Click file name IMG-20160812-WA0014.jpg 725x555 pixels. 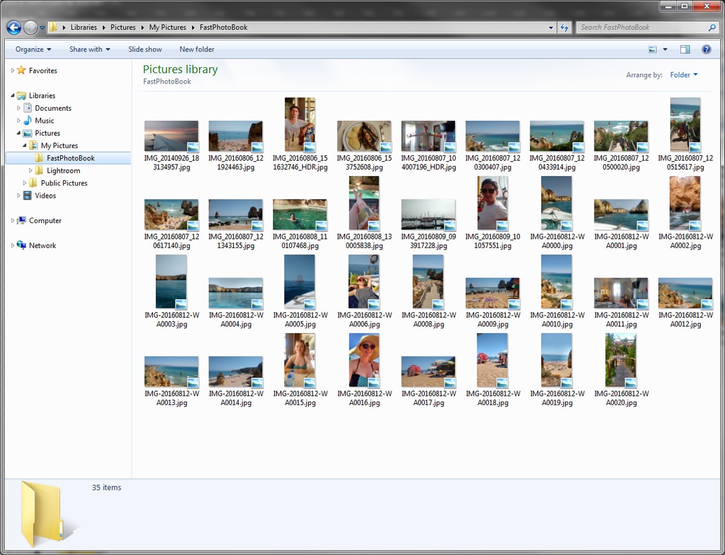click(x=236, y=398)
